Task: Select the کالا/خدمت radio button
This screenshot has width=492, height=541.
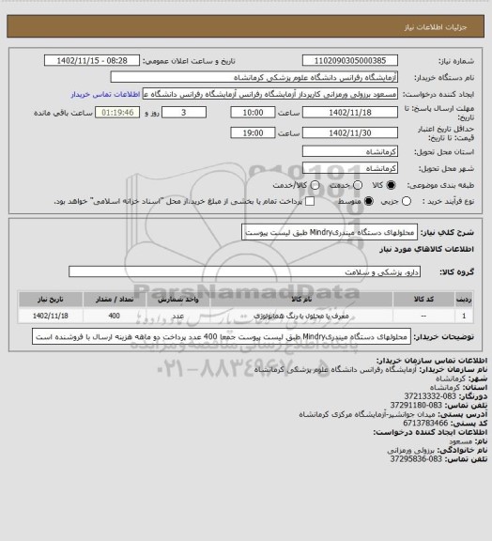Action: click(315, 185)
